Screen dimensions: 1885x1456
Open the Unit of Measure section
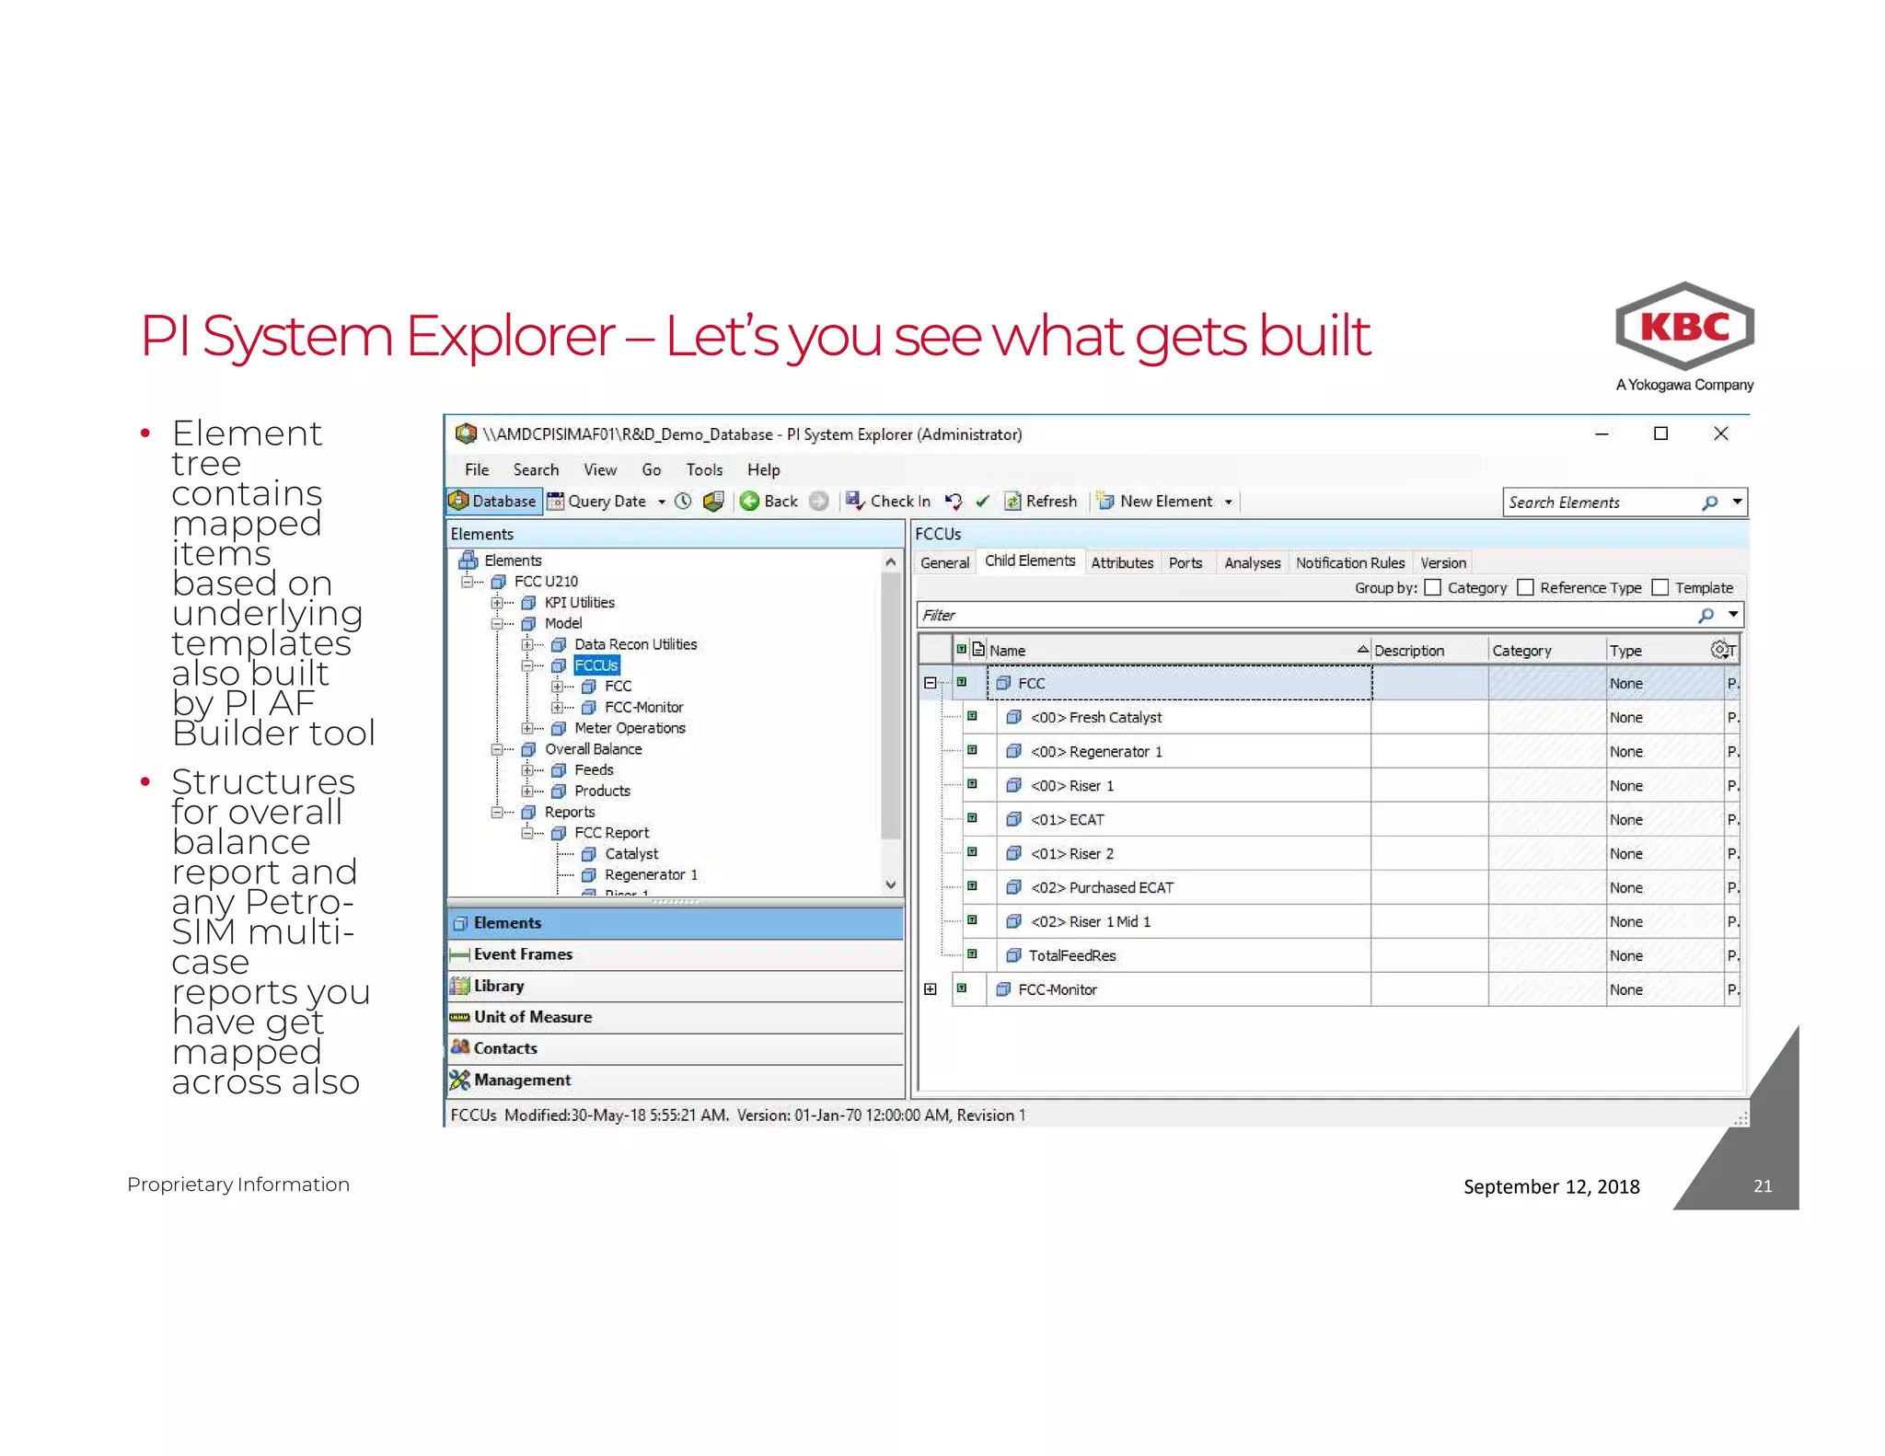click(x=532, y=1017)
